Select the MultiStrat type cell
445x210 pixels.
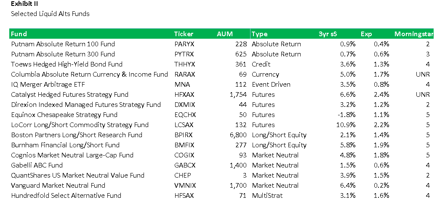267,196
